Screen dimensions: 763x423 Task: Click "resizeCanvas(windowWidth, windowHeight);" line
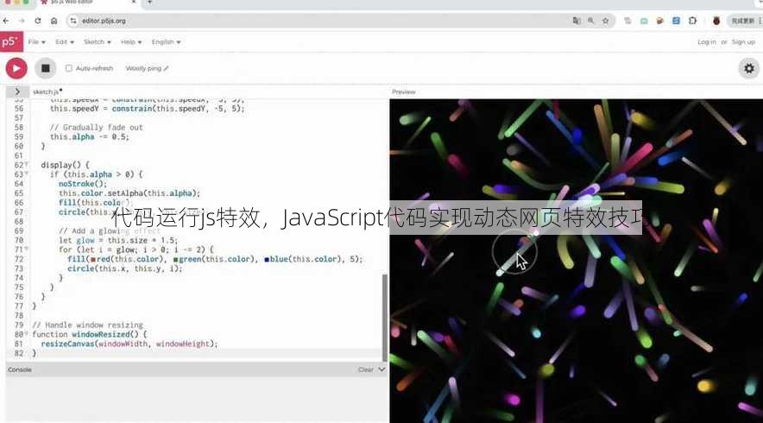(129, 344)
